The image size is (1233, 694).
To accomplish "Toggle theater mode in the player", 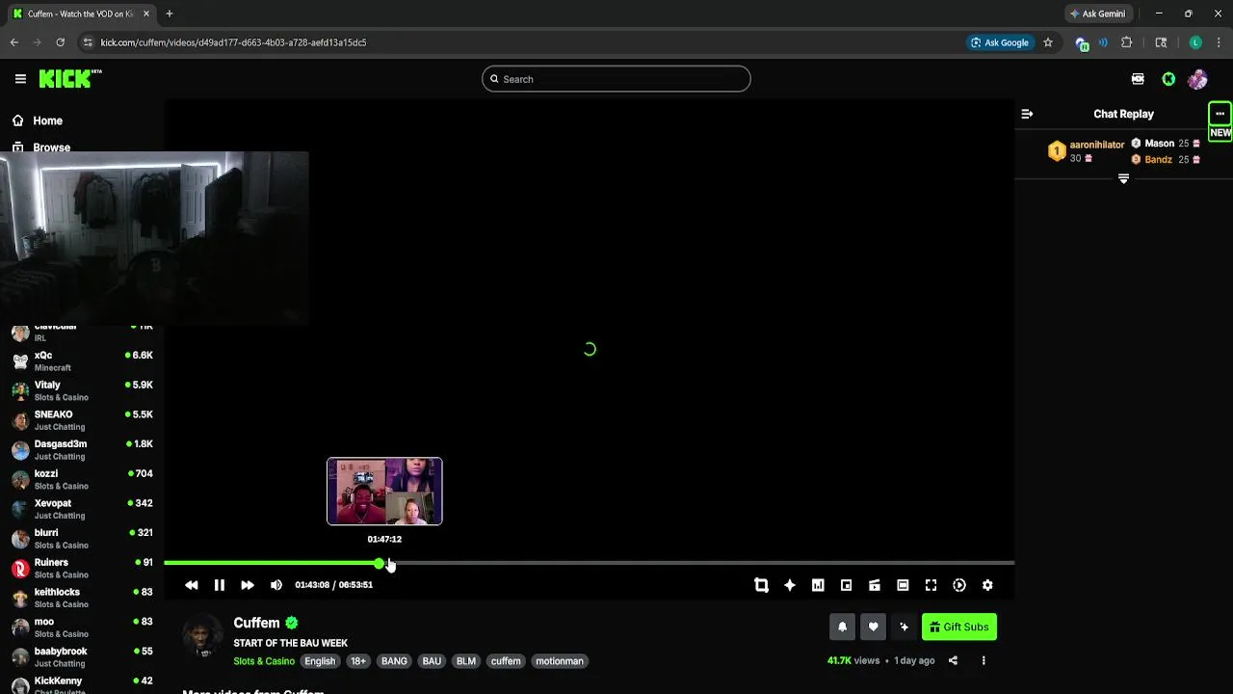I will 903,585.
